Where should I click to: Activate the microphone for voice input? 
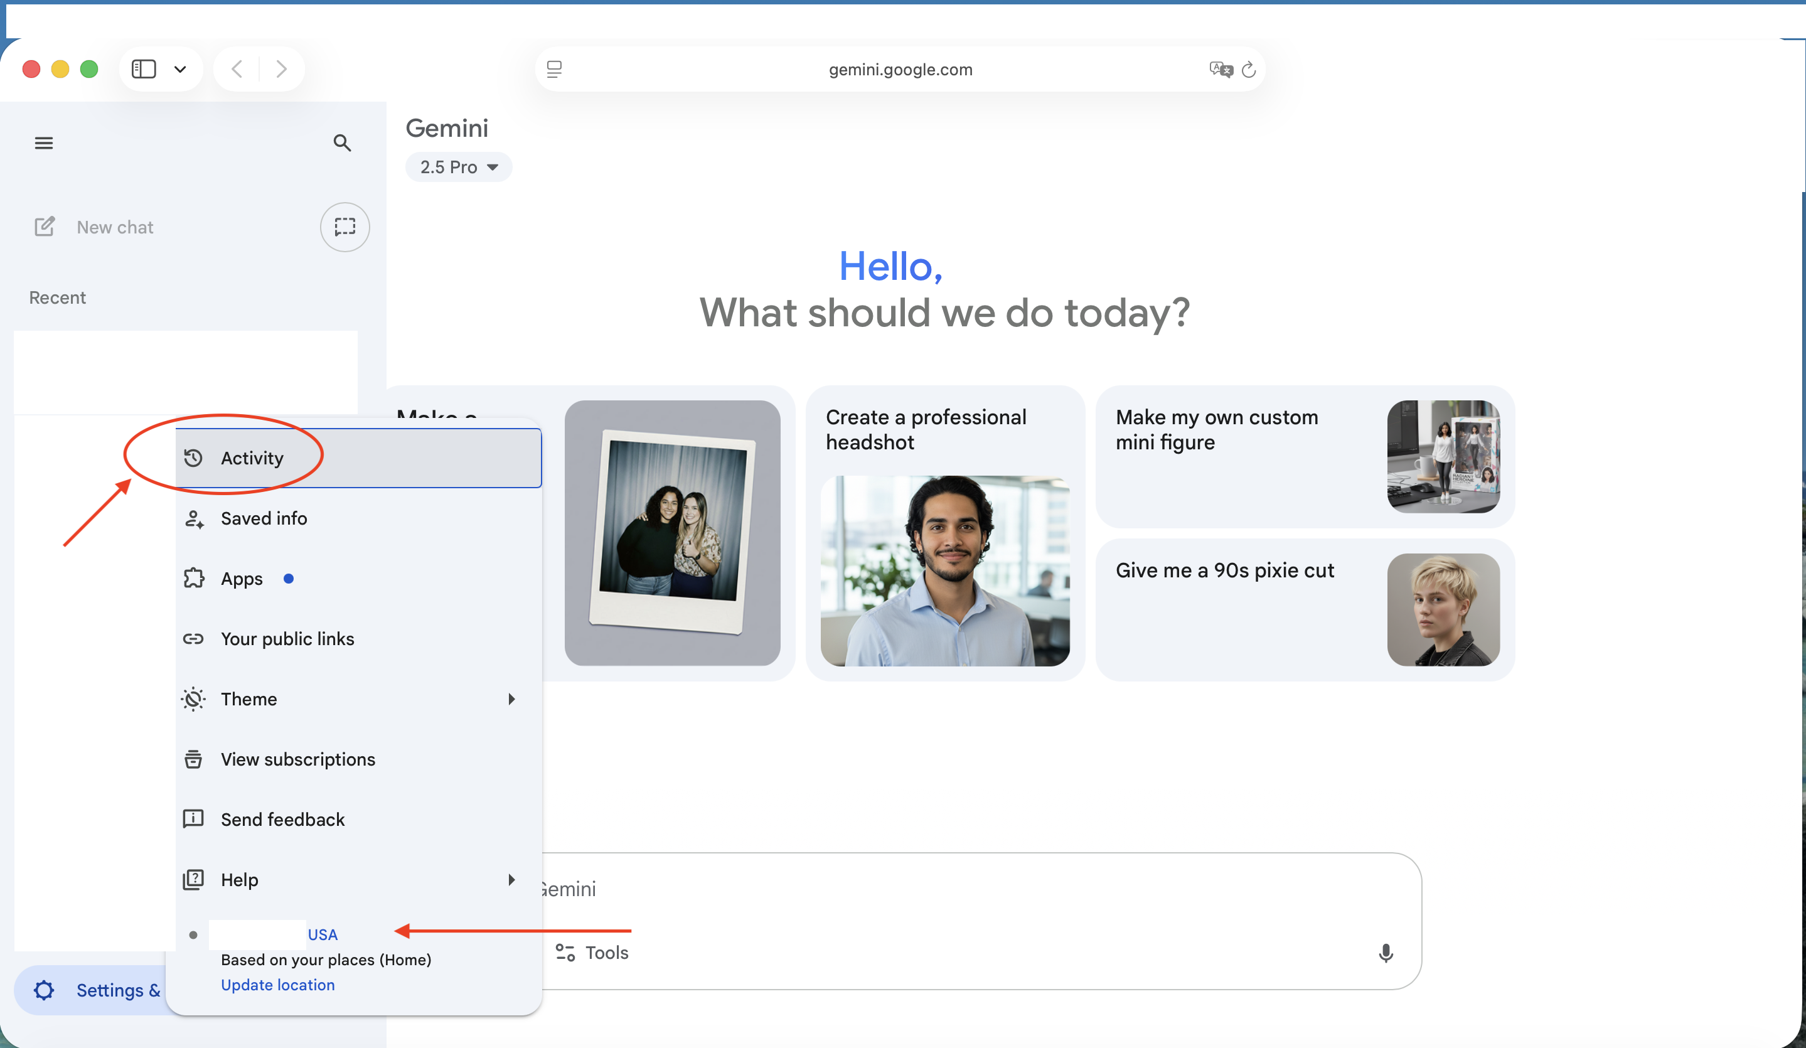click(1386, 953)
